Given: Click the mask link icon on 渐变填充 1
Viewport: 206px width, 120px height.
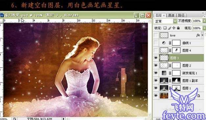Looking at the screenshot, I should point(170,73).
